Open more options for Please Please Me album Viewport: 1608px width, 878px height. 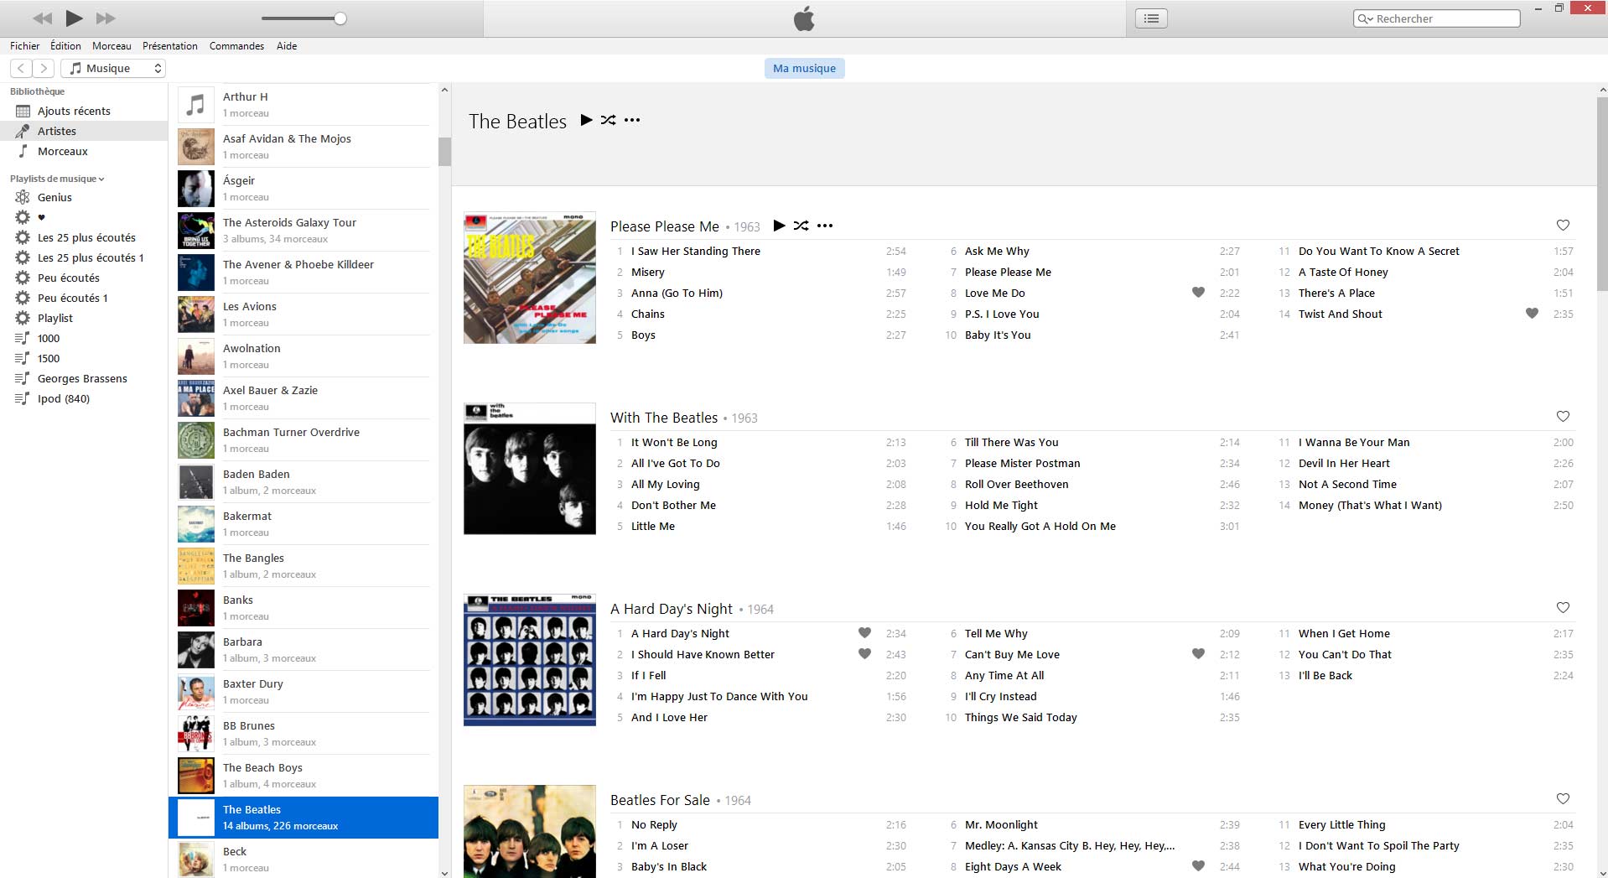[825, 226]
